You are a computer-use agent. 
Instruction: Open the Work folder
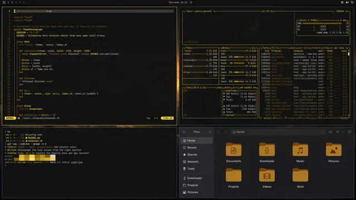pos(300,178)
